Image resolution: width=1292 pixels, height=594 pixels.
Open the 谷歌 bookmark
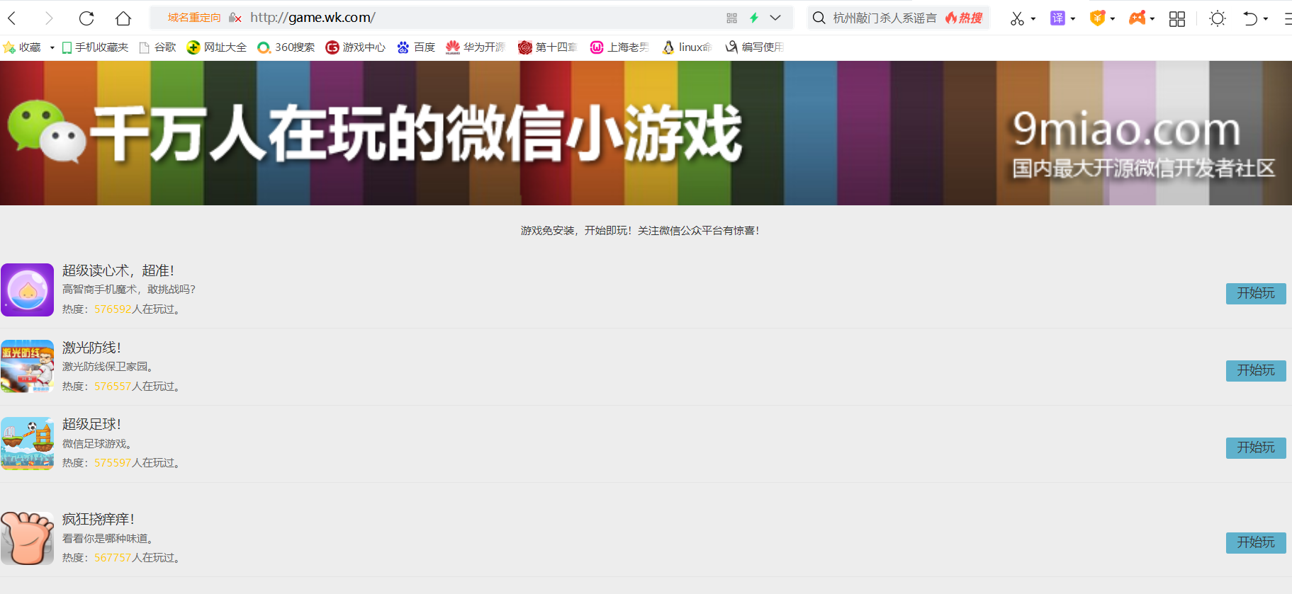[157, 47]
